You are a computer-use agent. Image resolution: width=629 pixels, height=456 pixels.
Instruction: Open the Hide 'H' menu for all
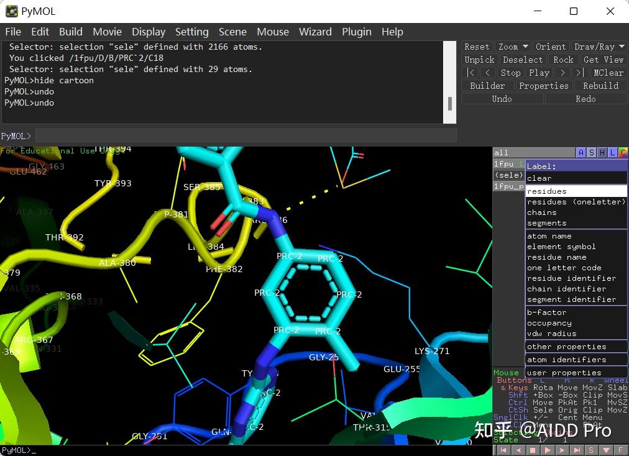pyautogui.click(x=602, y=153)
